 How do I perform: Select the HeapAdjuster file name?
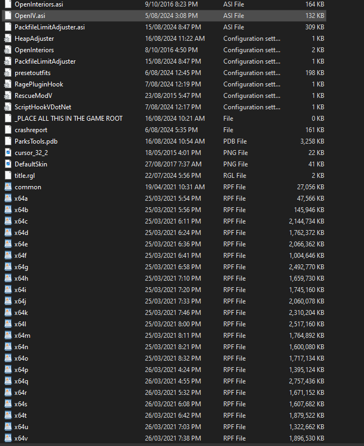(x=34, y=39)
